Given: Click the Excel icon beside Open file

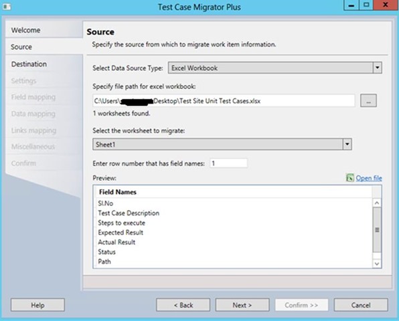Looking at the screenshot, I should click(x=349, y=178).
